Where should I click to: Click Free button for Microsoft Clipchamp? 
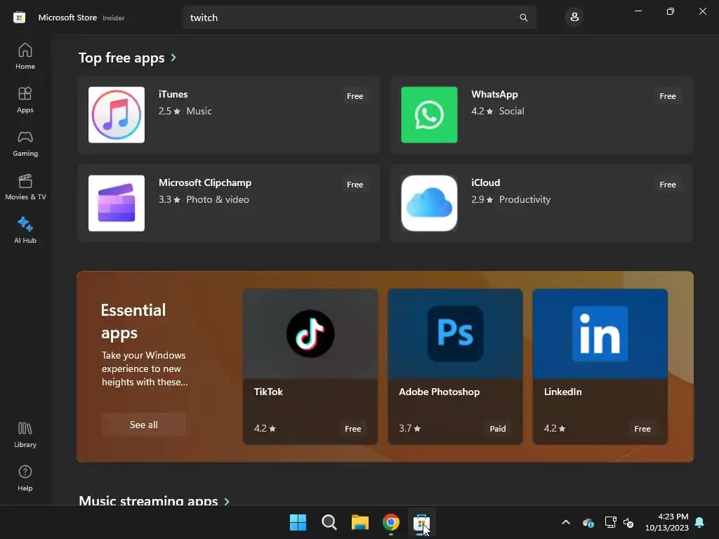pyautogui.click(x=355, y=185)
